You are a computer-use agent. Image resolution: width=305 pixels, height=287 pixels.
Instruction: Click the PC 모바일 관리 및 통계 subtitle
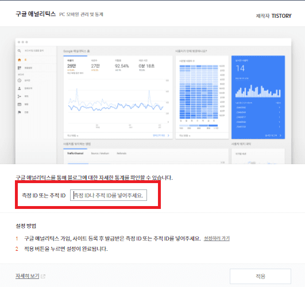81,14
